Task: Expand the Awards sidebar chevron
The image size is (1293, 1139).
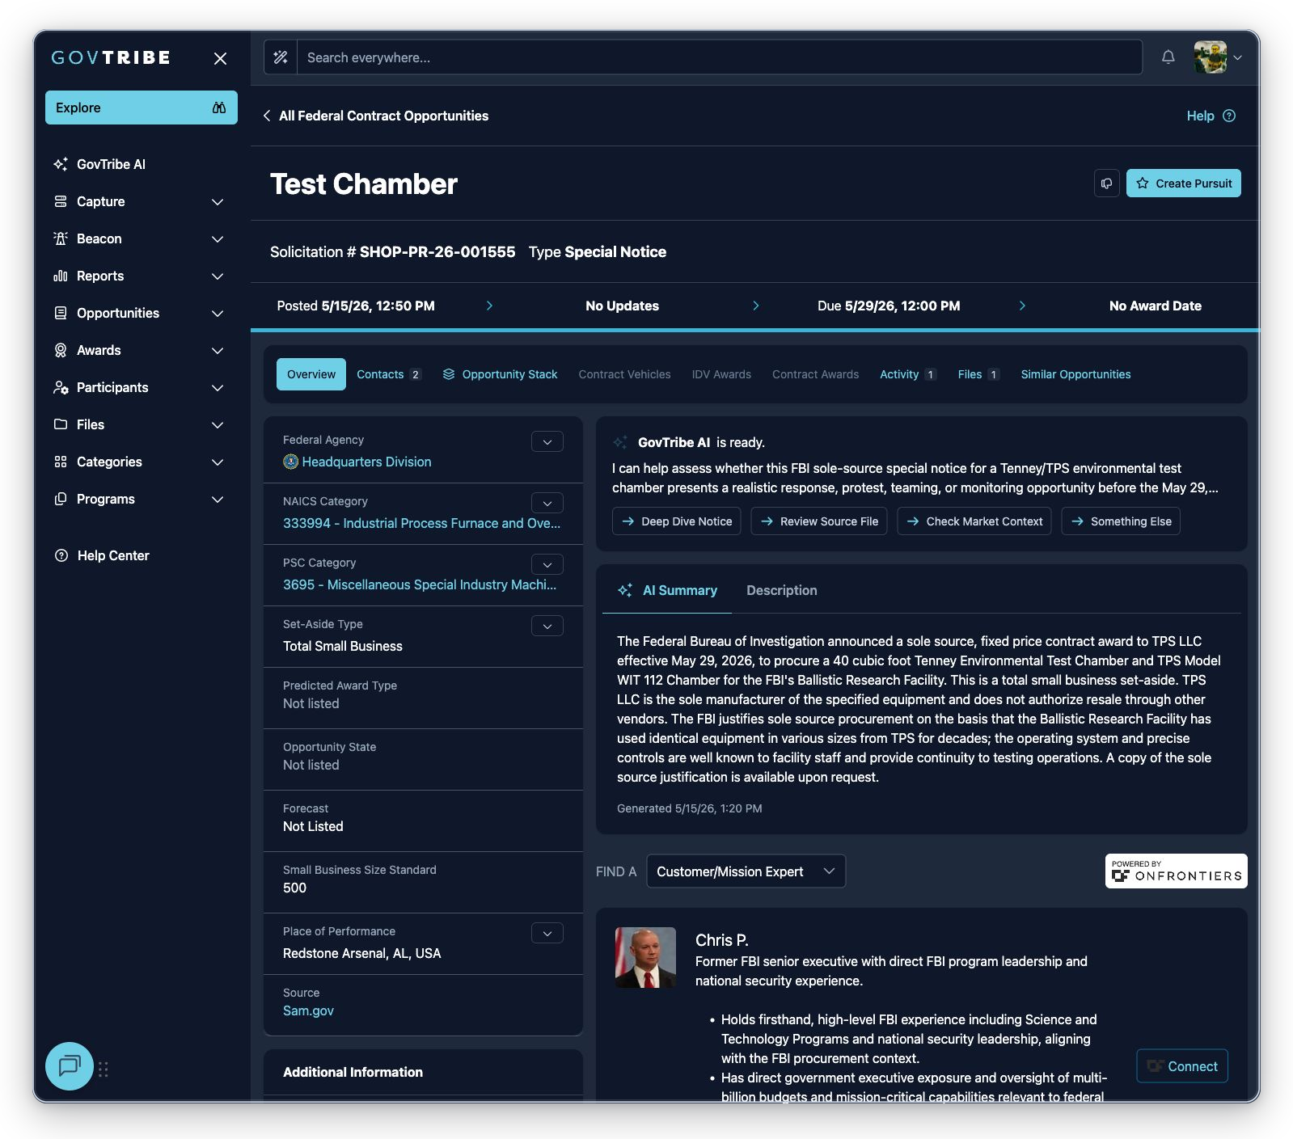Action: coord(218,350)
